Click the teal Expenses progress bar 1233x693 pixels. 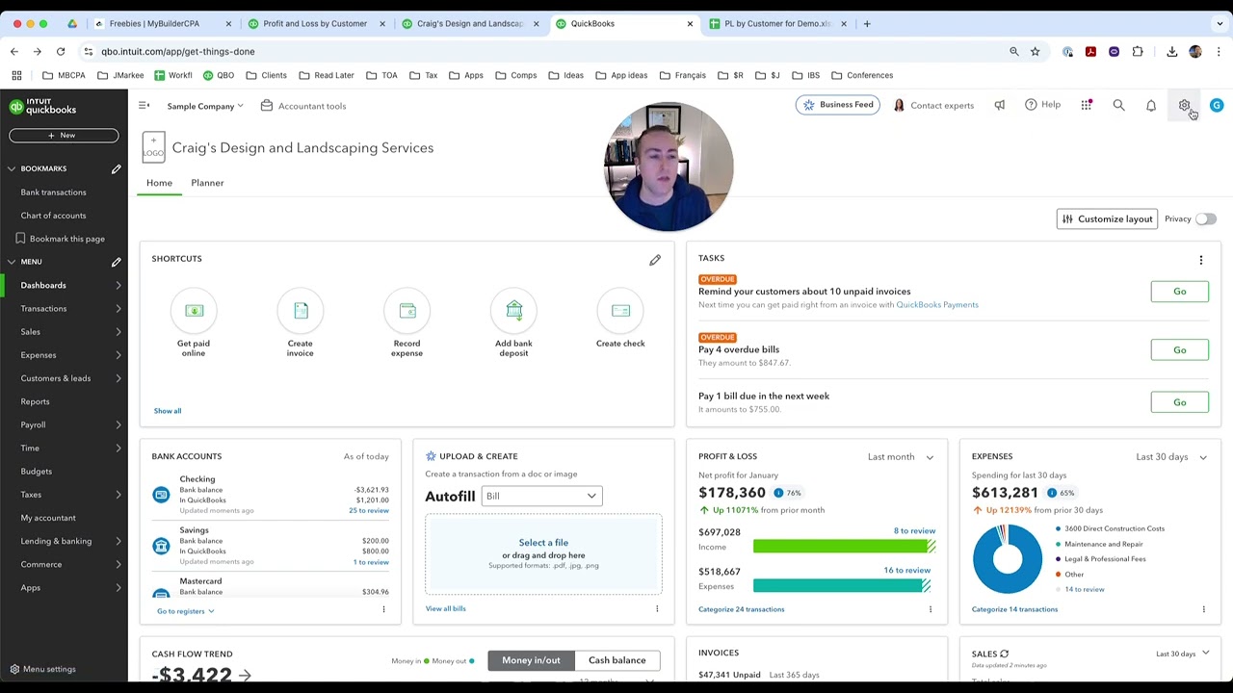[x=842, y=585]
